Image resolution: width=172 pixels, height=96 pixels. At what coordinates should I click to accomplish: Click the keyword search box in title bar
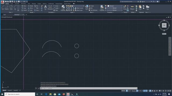[128, 2]
